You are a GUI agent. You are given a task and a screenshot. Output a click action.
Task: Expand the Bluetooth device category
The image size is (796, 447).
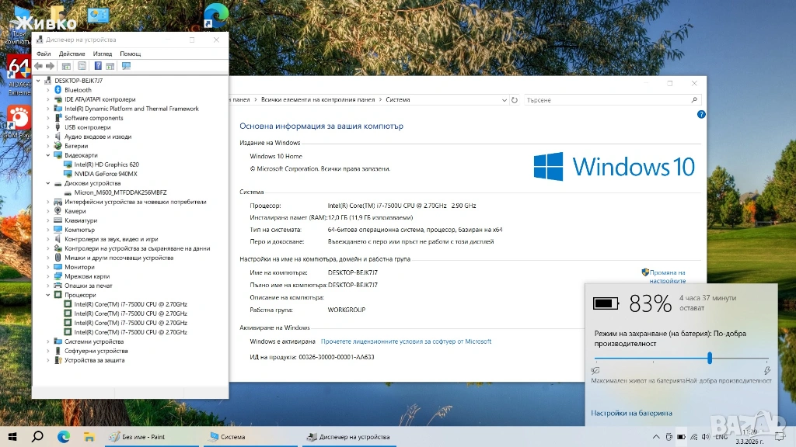click(48, 90)
